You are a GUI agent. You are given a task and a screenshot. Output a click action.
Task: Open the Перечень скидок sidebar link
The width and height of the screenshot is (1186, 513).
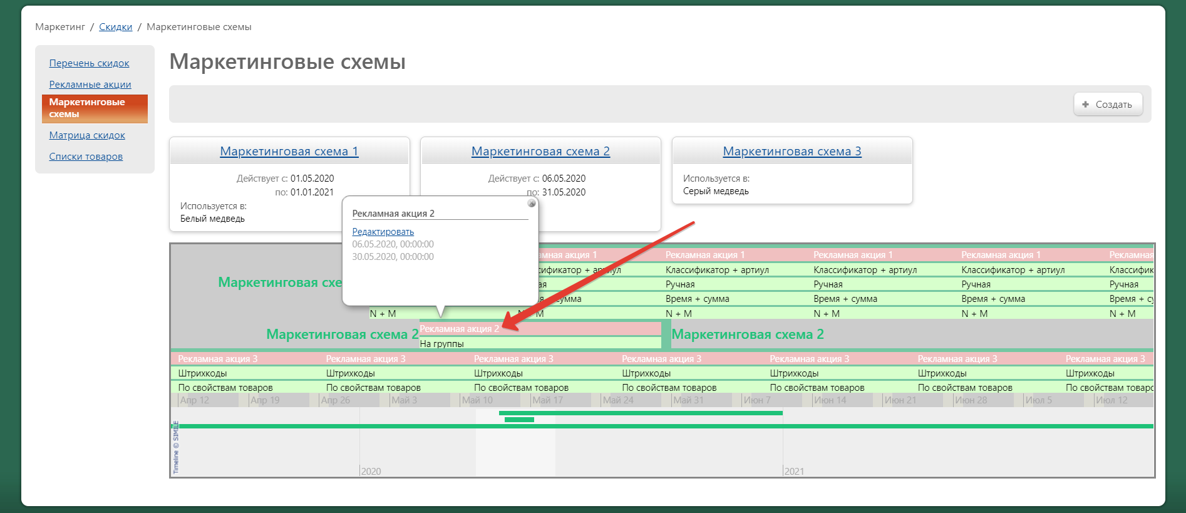coord(89,63)
